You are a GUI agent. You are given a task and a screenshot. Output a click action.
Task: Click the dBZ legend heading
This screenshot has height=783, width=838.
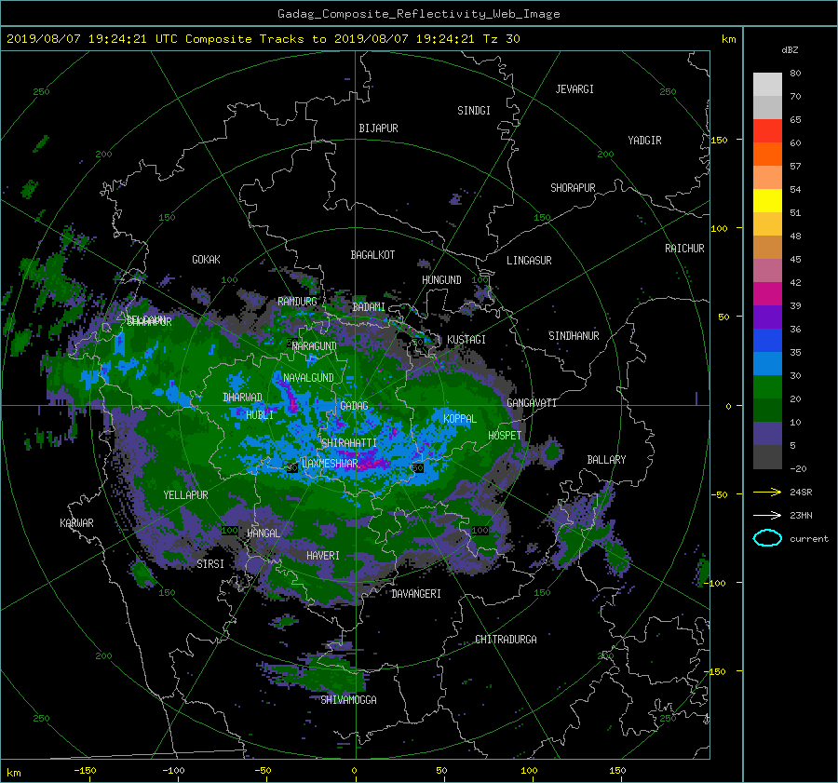click(790, 49)
